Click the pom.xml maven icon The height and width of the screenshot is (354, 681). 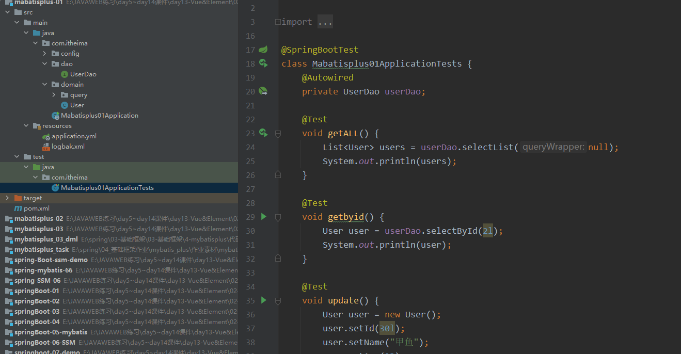pyautogui.click(x=18, y=208)
